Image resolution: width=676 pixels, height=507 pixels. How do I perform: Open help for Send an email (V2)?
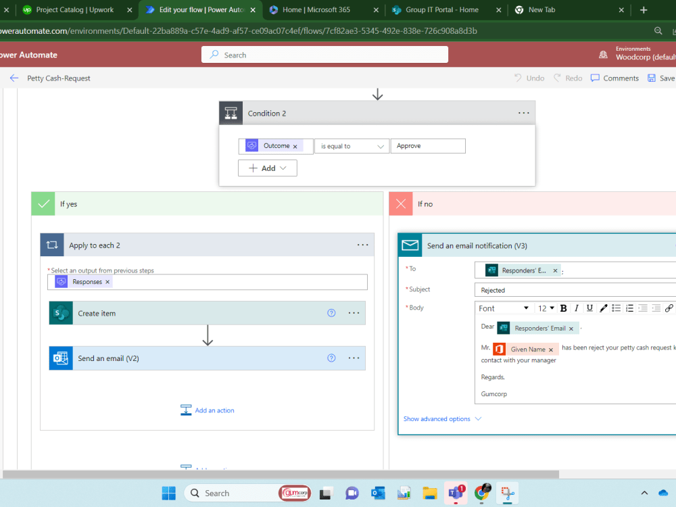click(331, 358)
